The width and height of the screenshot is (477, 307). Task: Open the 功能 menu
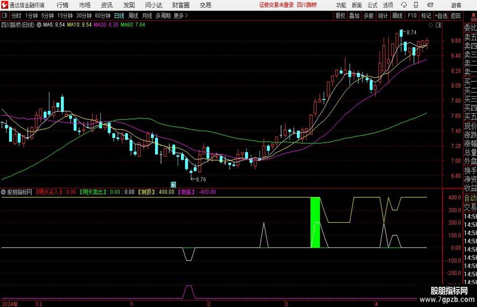click(341, 5)
